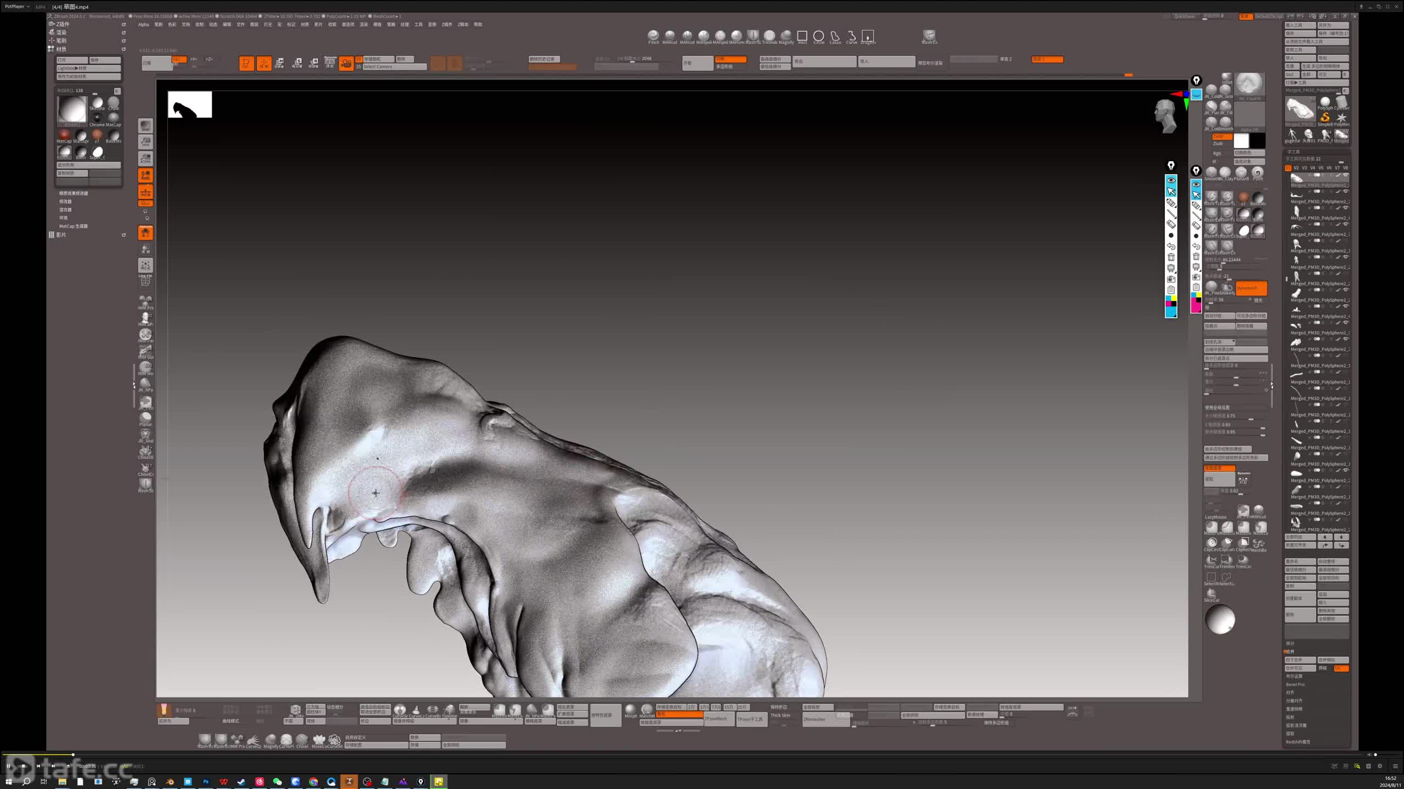This screenshot has height=789, width=1404.
Task: Select the black color swatch
Action: point(1258,140)
